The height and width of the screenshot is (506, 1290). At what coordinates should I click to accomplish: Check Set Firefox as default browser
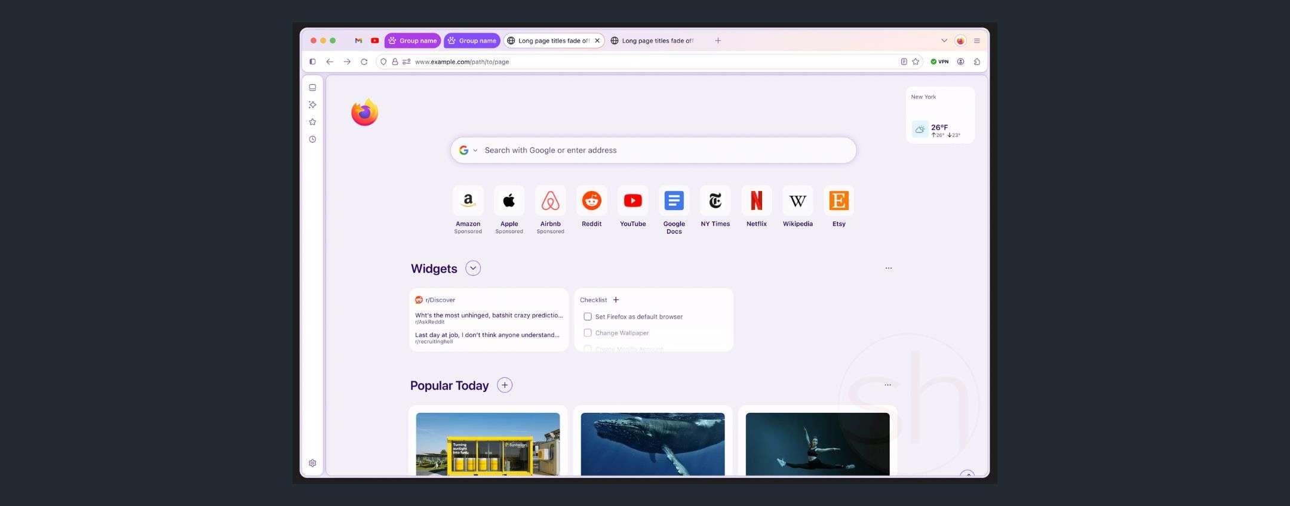pos(588,316)
